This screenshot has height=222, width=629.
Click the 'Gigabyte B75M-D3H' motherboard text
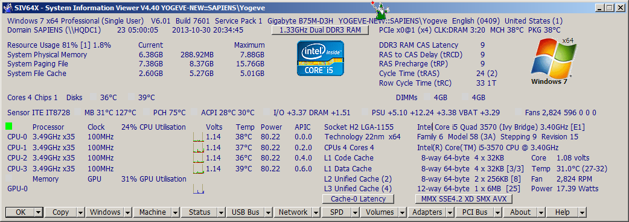[301, 21]
